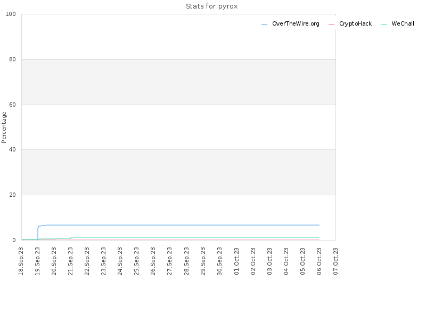Click the blue OverTheWire.org data line
This screenshot has height=320, width=426.
tap(179, 225)
